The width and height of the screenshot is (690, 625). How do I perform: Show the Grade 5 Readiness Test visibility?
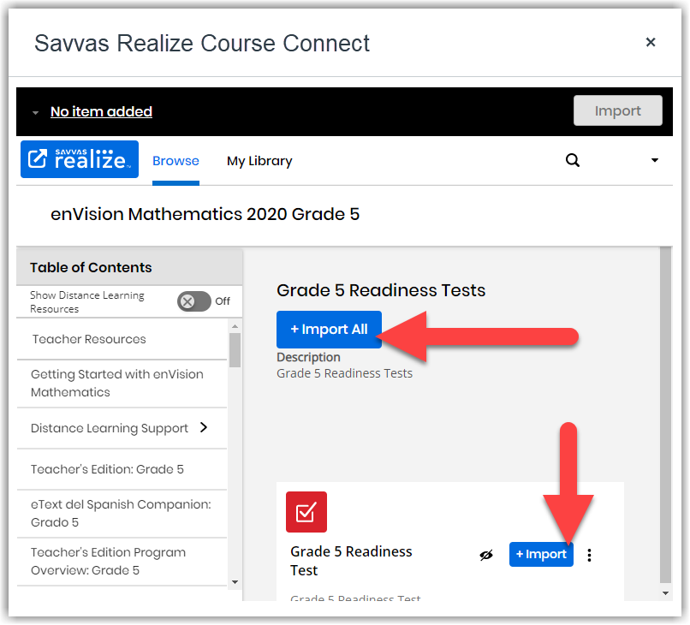point(486,554)
